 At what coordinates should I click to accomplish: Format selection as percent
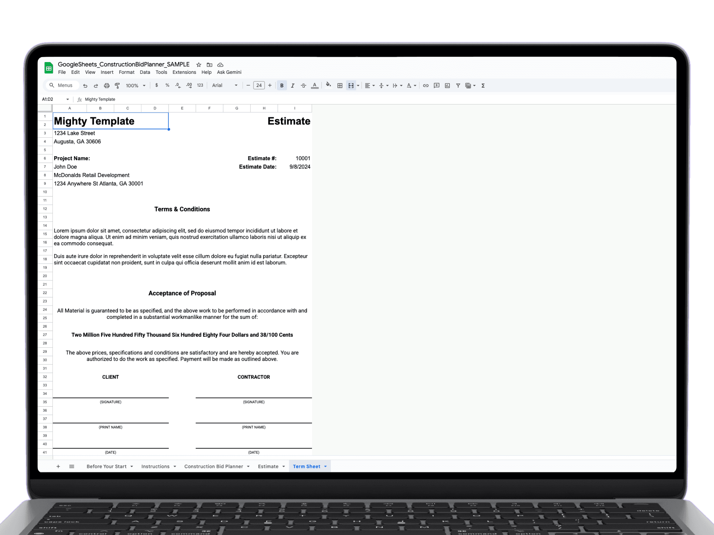click(x=167, y=86)
